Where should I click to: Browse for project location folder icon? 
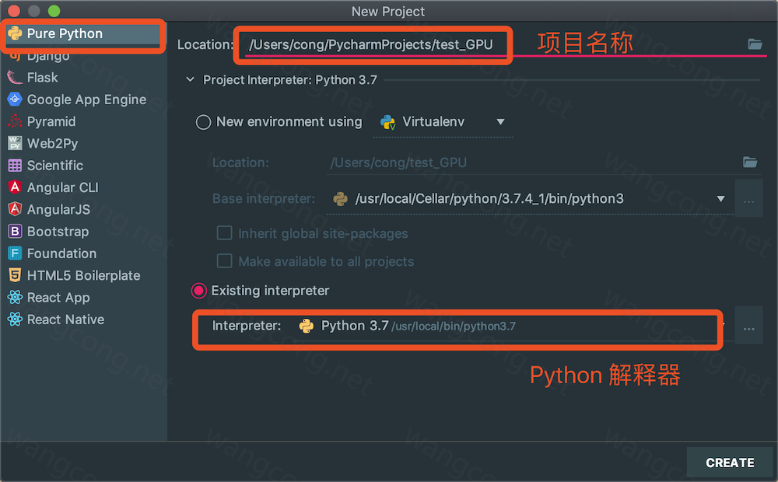[x=755, y=44]
